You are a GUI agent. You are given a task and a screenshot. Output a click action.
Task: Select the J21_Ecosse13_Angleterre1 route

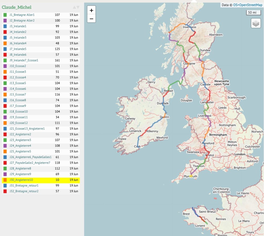(27, 129)
